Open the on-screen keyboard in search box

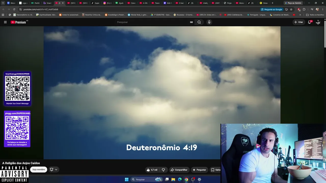tap(191, 22)
